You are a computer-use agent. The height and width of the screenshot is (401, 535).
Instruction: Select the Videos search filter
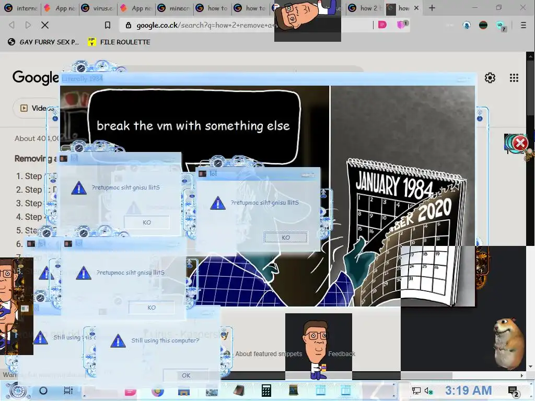tap(36, 108)
